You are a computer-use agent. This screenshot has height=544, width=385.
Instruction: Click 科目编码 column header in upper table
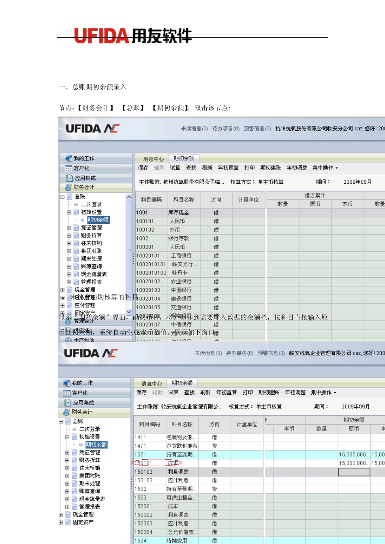tap(151, 200)
